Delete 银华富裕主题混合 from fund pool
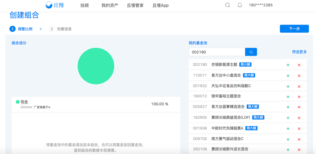Screen dimensions: 316x154 (299, 97)
